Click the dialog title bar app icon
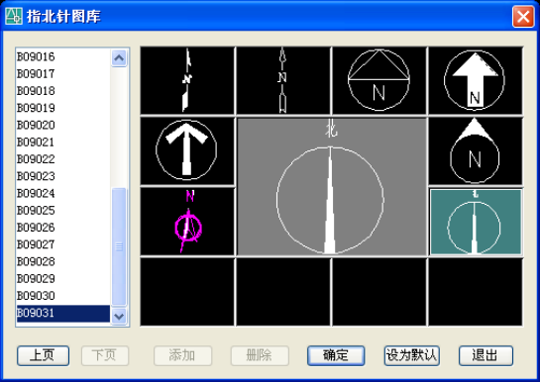 click(x=14, y=16)
